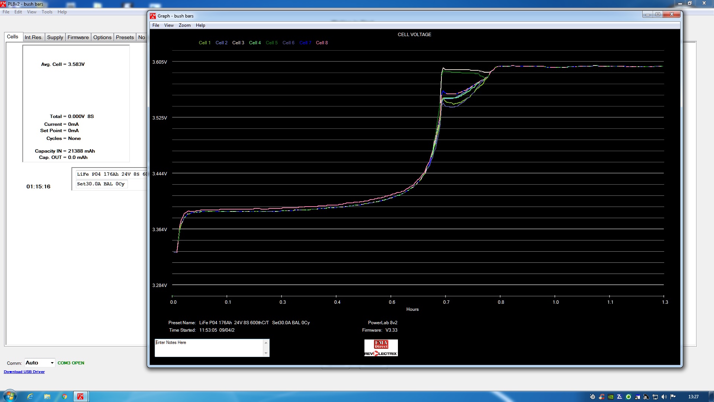714x402 pixels.
Task: Open View menu in Graph window
Action: click(x=169, y=25)
